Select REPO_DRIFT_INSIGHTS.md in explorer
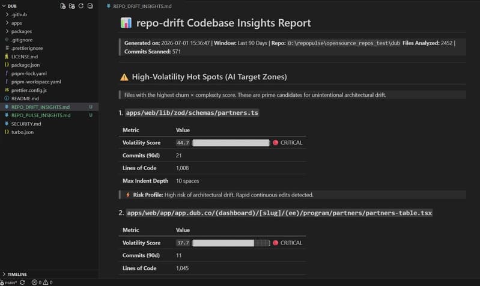This screenshot has height=286, width=480. [x=40, y=107]
